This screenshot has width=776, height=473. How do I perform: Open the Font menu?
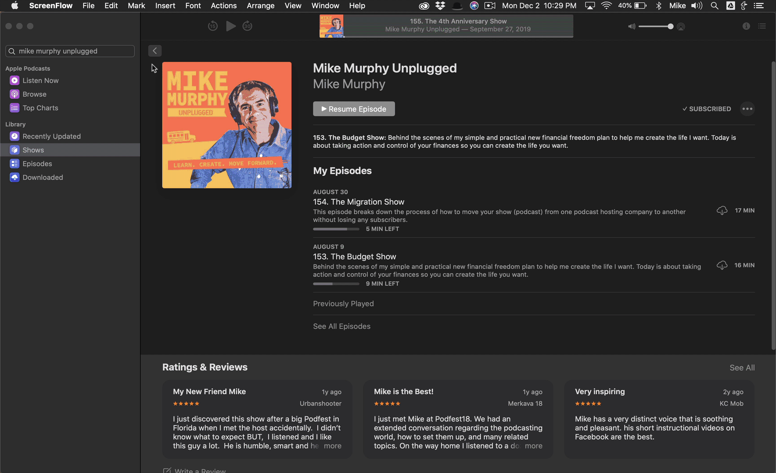coord(193,6)
